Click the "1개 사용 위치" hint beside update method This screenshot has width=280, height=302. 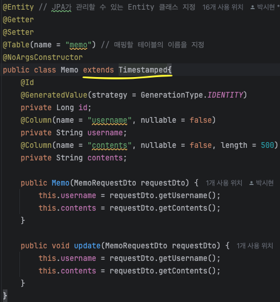(x=255, y=245)
